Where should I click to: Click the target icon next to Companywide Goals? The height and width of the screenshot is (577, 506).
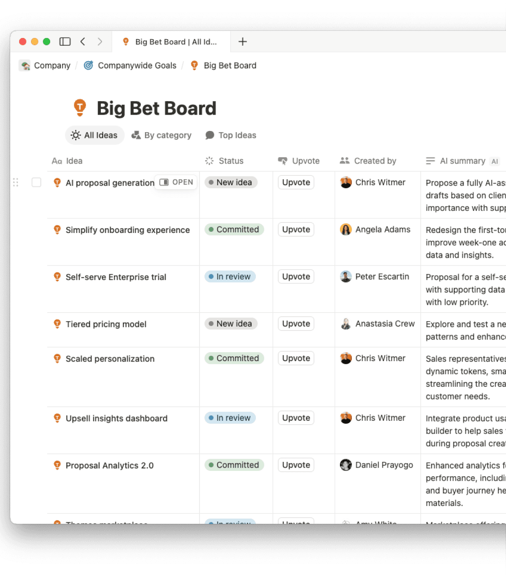(x=88, y=65)
